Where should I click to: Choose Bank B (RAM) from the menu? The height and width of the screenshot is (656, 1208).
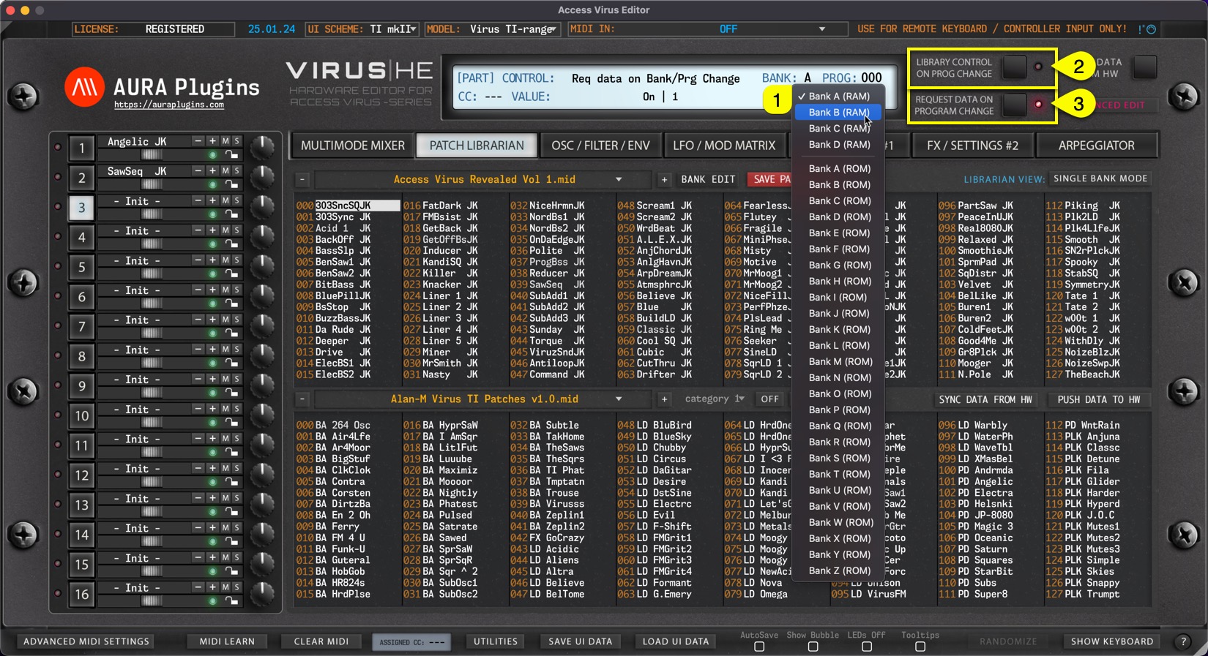tap(838, 113)
